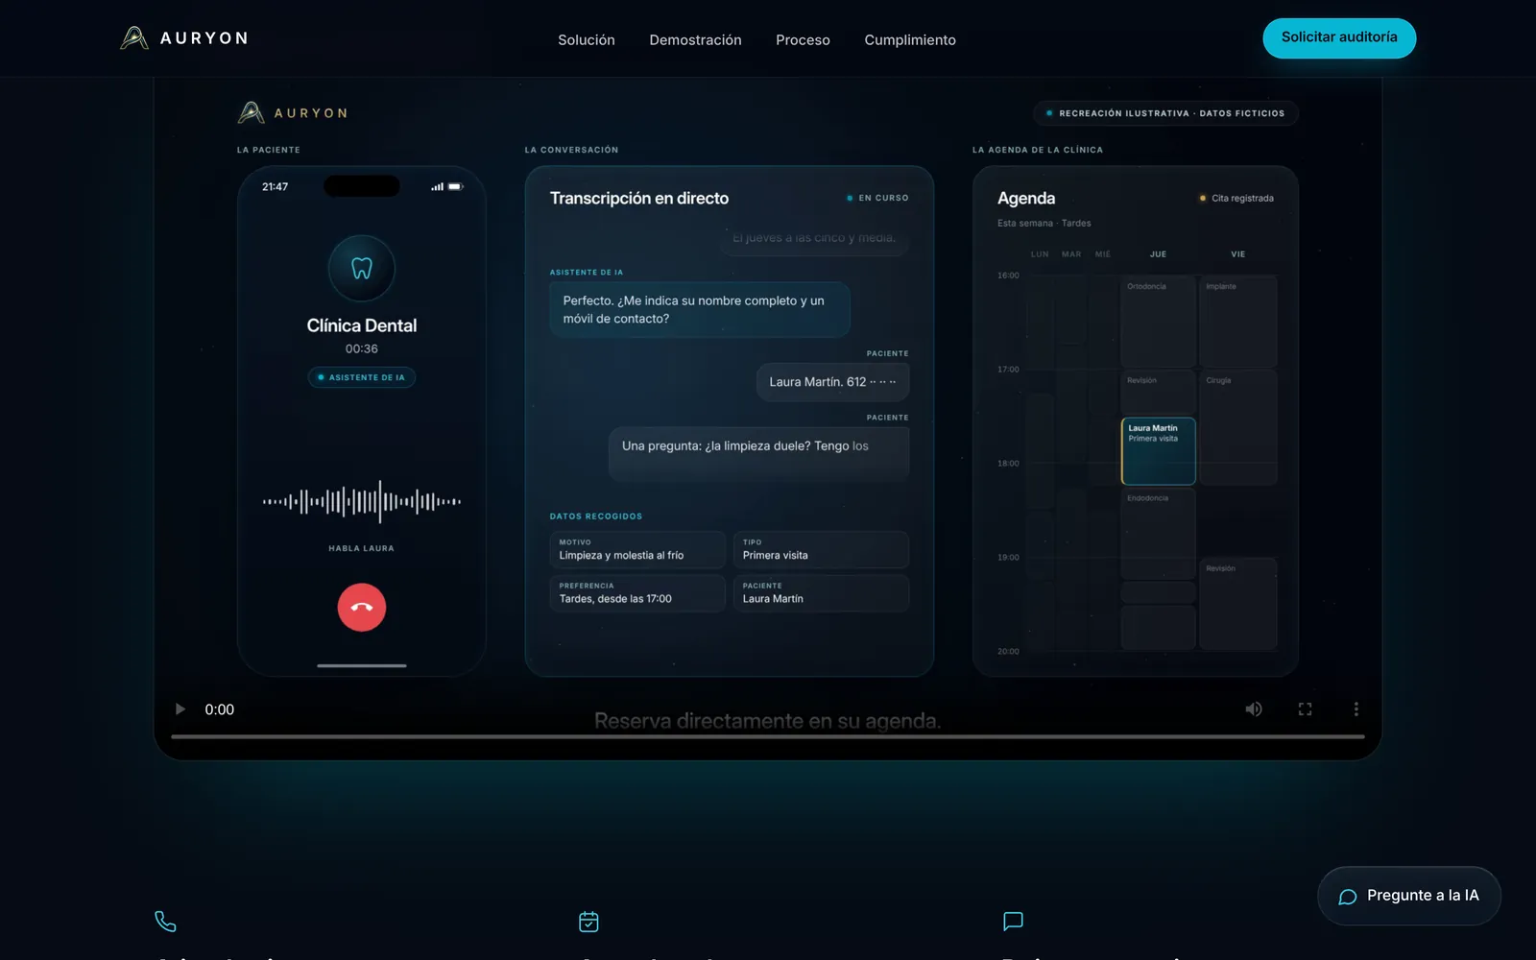
Task: Click the tooth icon above Clínica Dental
Action: [x=362, y=269]
